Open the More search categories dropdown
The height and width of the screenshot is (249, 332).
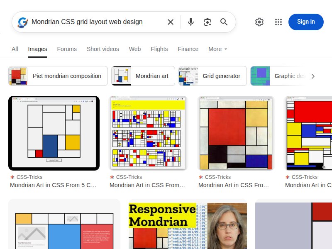217,49
